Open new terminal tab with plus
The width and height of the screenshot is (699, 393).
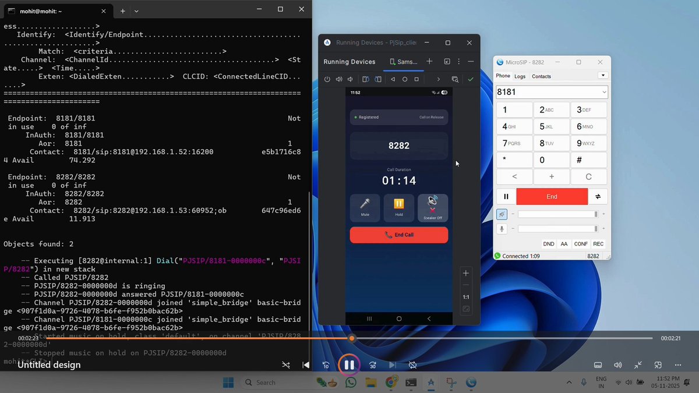123,10
